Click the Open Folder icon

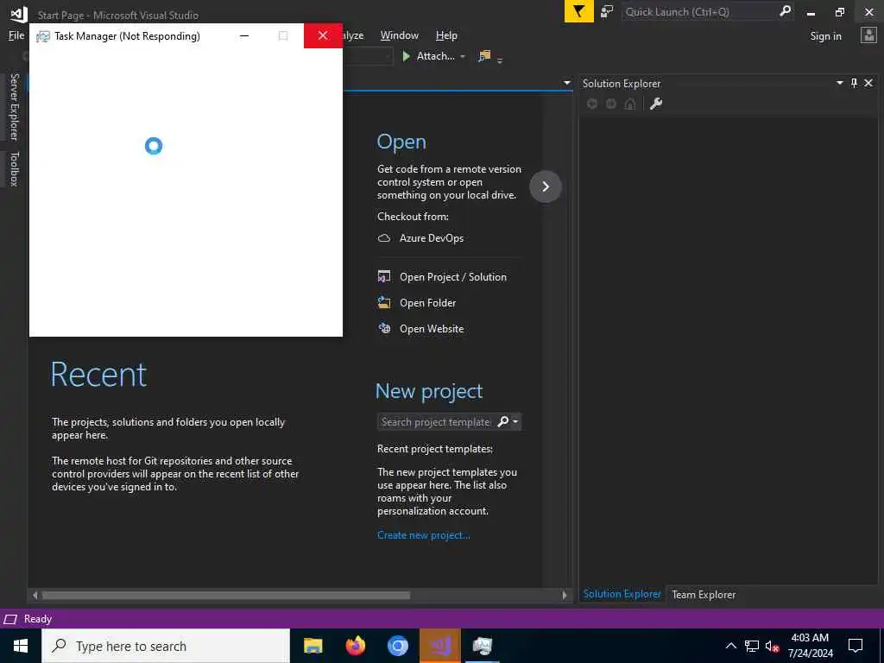384,303
